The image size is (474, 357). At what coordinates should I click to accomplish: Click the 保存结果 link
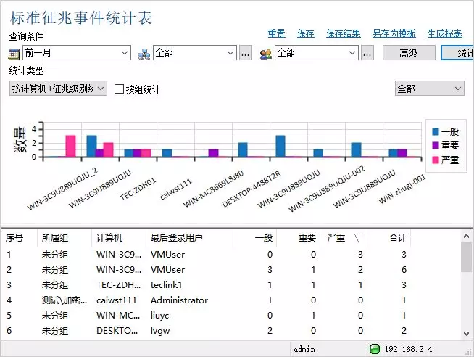344,33
